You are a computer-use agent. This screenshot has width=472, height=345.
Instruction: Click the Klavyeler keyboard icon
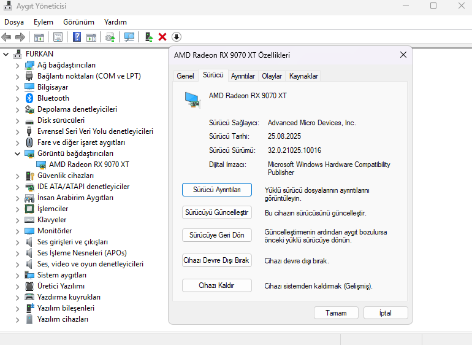29,220
